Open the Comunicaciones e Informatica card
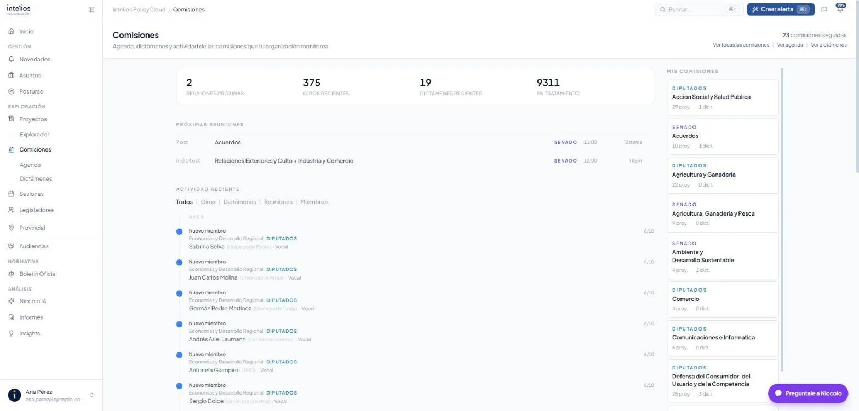Image resolution: width=859 pixels, height=411 pixels. [x=723, y=339]
